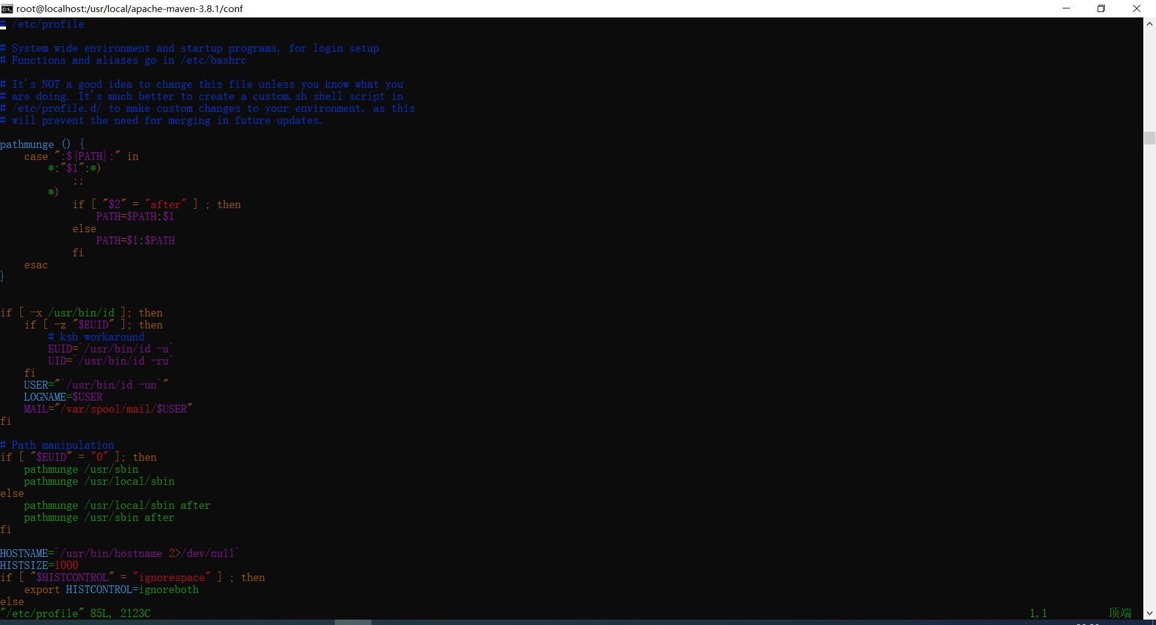Click the 'UID=`/usr/bin/id -ru`' line
This screenshot has width=1156, height=625.
coord(110,361)
